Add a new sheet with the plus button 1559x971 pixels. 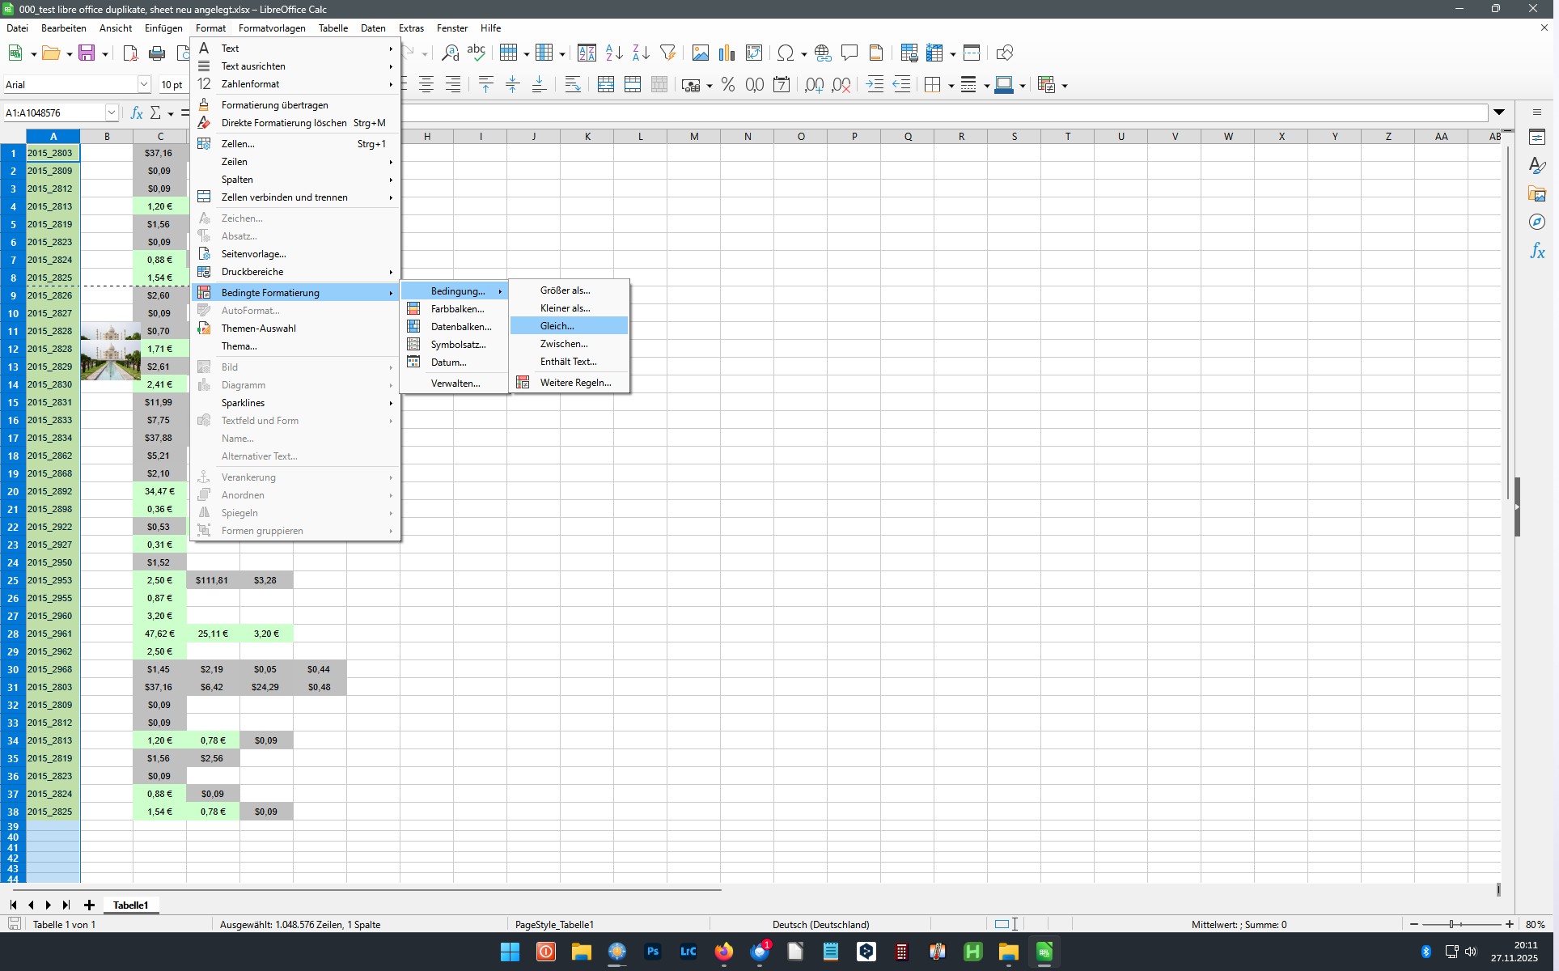[89, 905]
